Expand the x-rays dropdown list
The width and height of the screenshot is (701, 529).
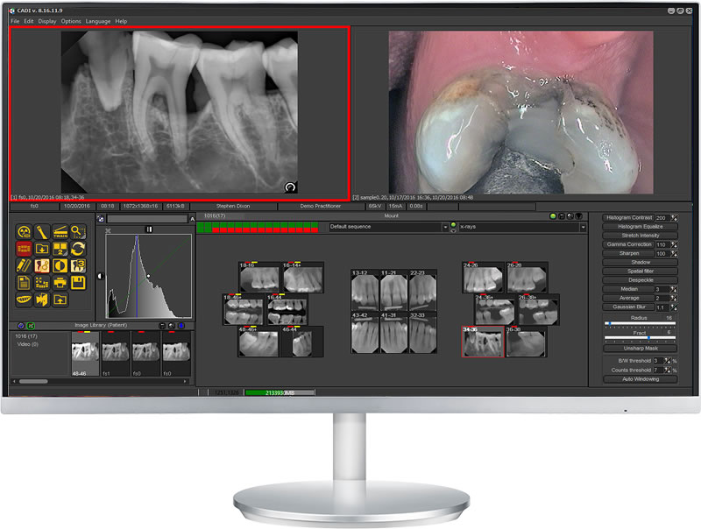click(583, 227)
